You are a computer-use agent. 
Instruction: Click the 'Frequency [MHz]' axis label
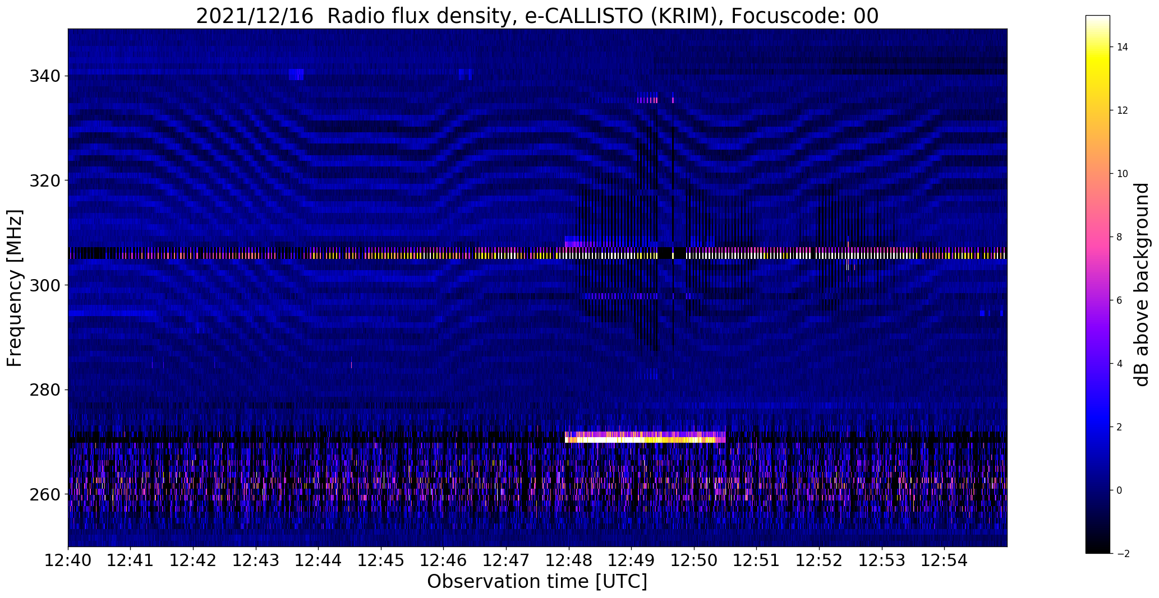click(x=15, y=288)
